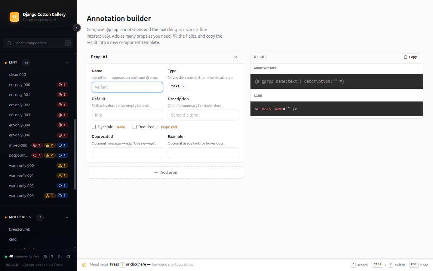Image resolution: width=433 pixels, height=271 pixels.
Task: Click the Esc key hint in the footer
Action: pos(414,265)
